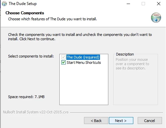166x128 pixels.
Task: Click the NSIS installer logo icon
Action: point(156,18)
